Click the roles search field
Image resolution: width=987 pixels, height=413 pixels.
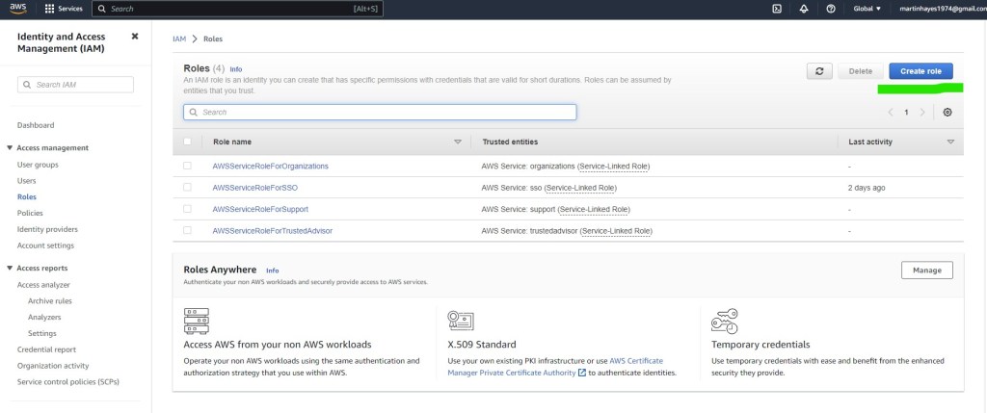(380, 112)
